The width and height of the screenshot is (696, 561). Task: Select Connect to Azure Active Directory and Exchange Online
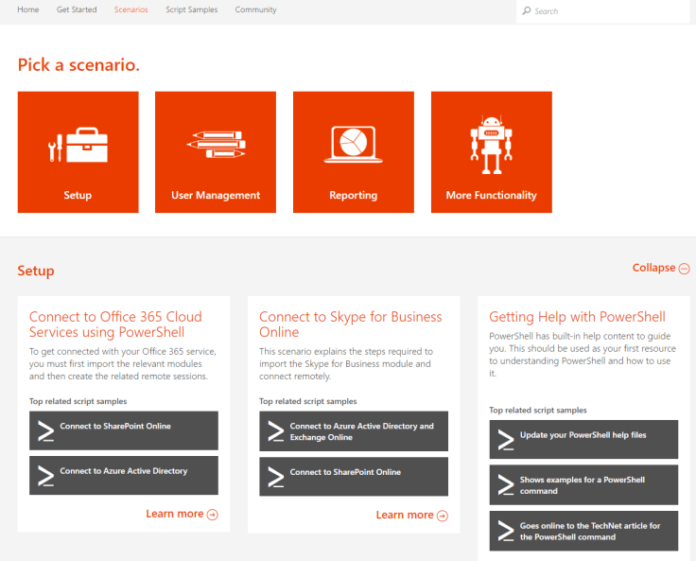(x=361, y=431)
